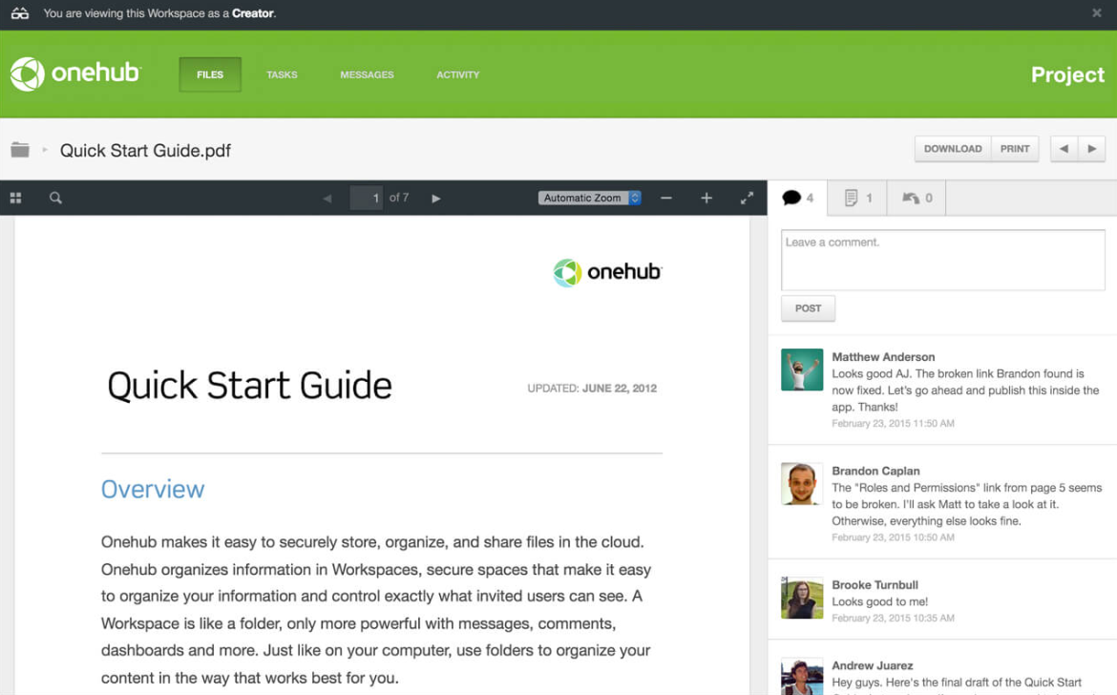Go to previous page in PDF viewer
Image resolution: width=1117 pixels, height=695 pixels.
pos(327,199)
